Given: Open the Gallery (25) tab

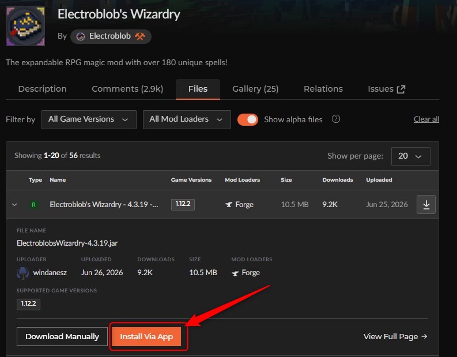Looking at the screenshot, I should coord(255,89).
